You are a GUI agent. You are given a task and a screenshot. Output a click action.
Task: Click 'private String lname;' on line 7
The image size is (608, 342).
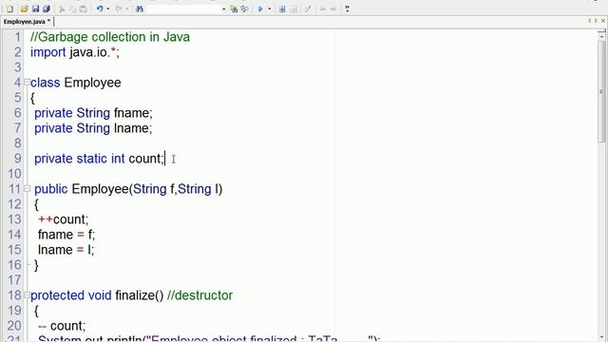pos(93,128)
